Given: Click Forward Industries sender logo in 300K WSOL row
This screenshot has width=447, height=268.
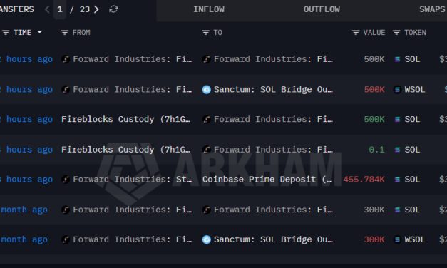Looking at the screenshot, I should tap(66, 239).
